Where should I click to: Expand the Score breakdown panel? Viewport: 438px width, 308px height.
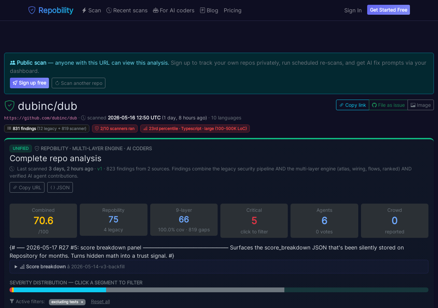pos(219,267)
